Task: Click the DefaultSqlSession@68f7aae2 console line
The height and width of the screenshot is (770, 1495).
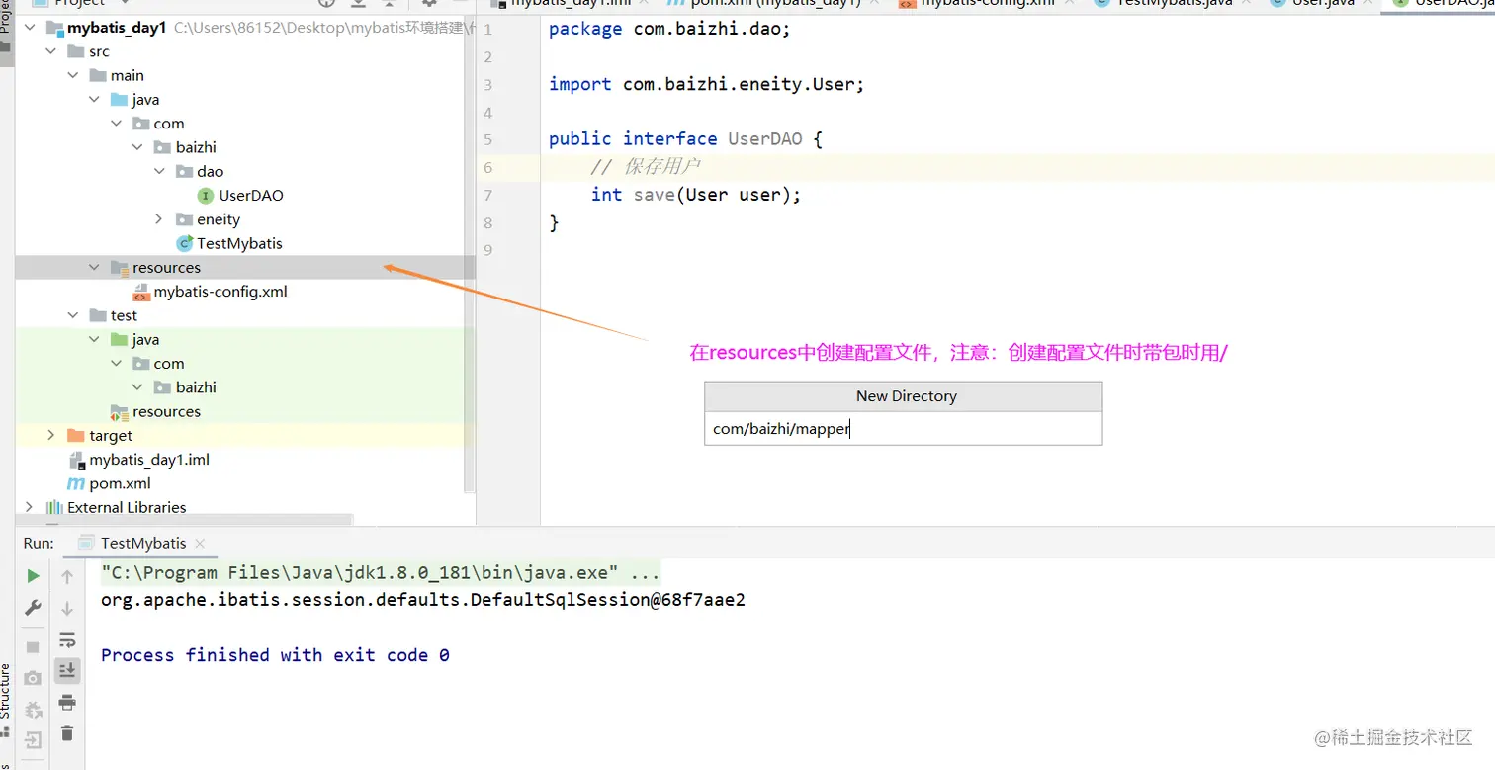Action: point(423,600)
